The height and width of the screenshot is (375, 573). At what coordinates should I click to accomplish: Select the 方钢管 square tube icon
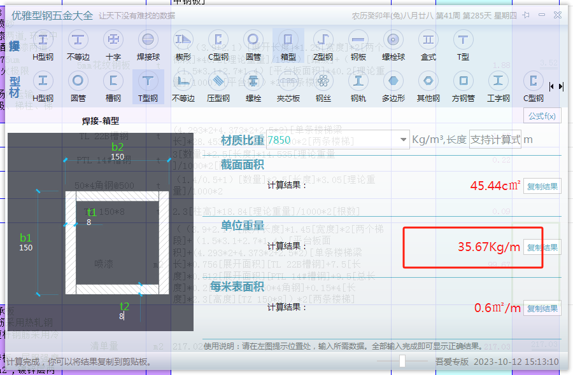(x=463, y=87)
